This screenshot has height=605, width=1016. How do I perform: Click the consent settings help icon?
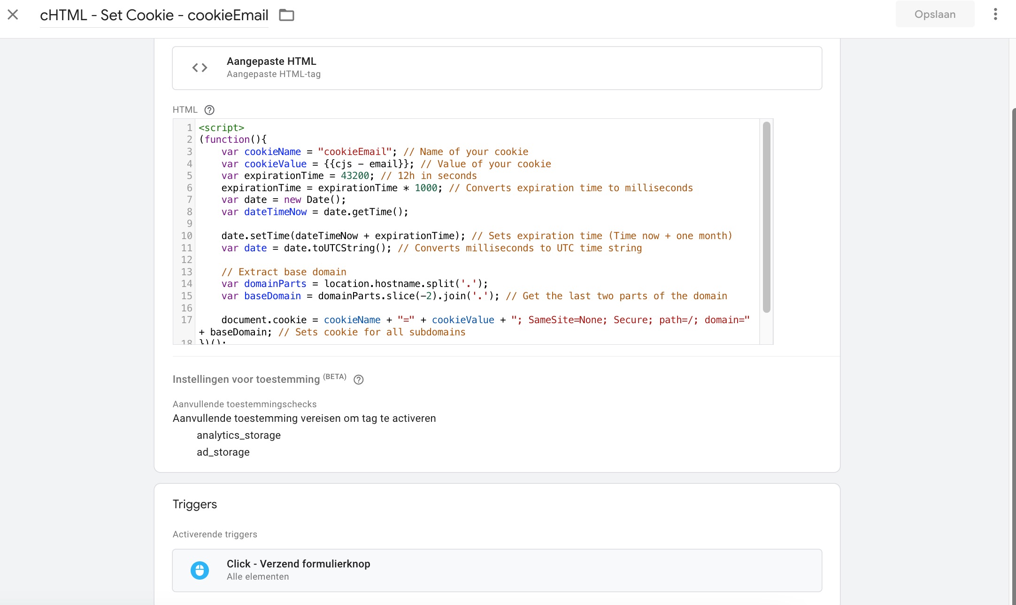pyautogui.click(x=358, y=380)
